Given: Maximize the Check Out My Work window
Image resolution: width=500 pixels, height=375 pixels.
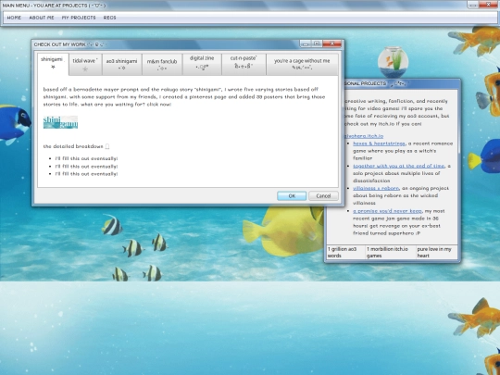Looking at the screenshot, I should pyautogui.click(x=317, y=44).
